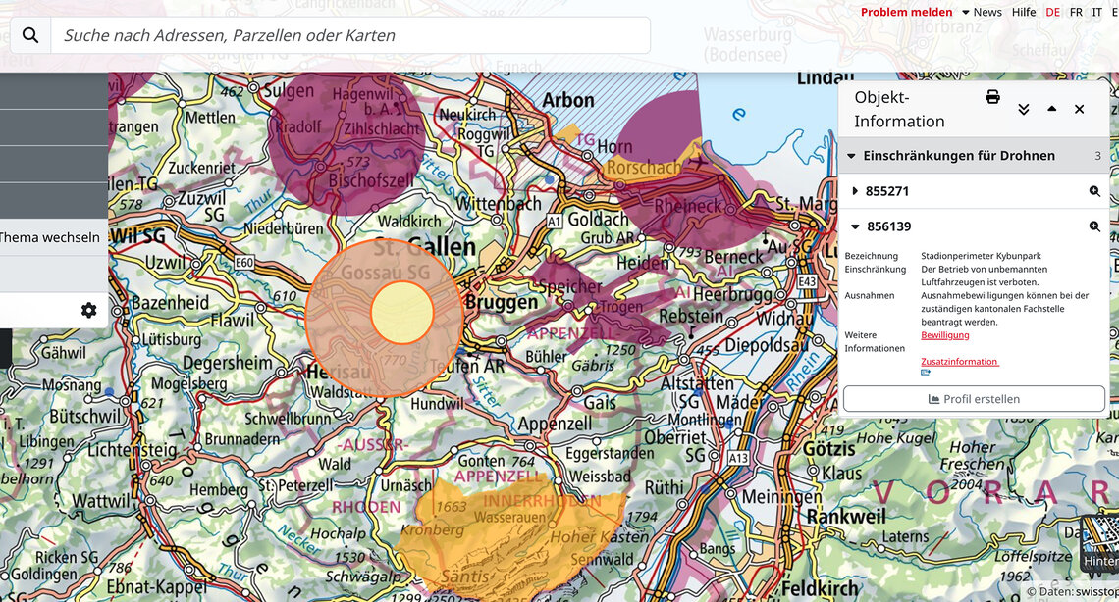Image resolution: width=1119 pixels, height=602 pixels.
Task: Click Problem melden link
Action: [906, 12]
